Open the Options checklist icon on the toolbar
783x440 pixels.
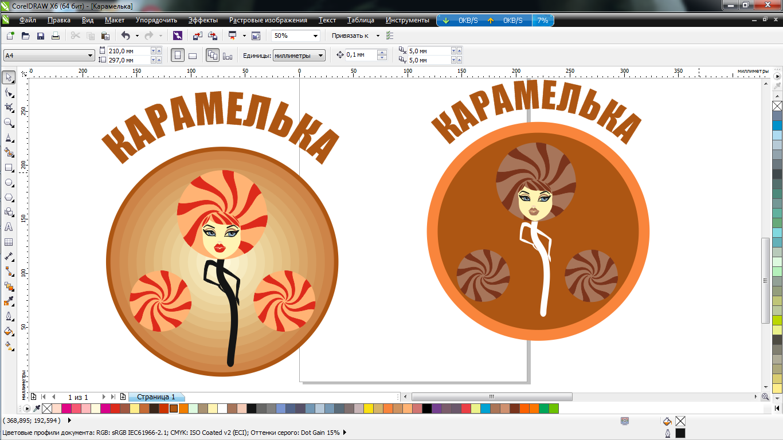click(x=390, y=36)
